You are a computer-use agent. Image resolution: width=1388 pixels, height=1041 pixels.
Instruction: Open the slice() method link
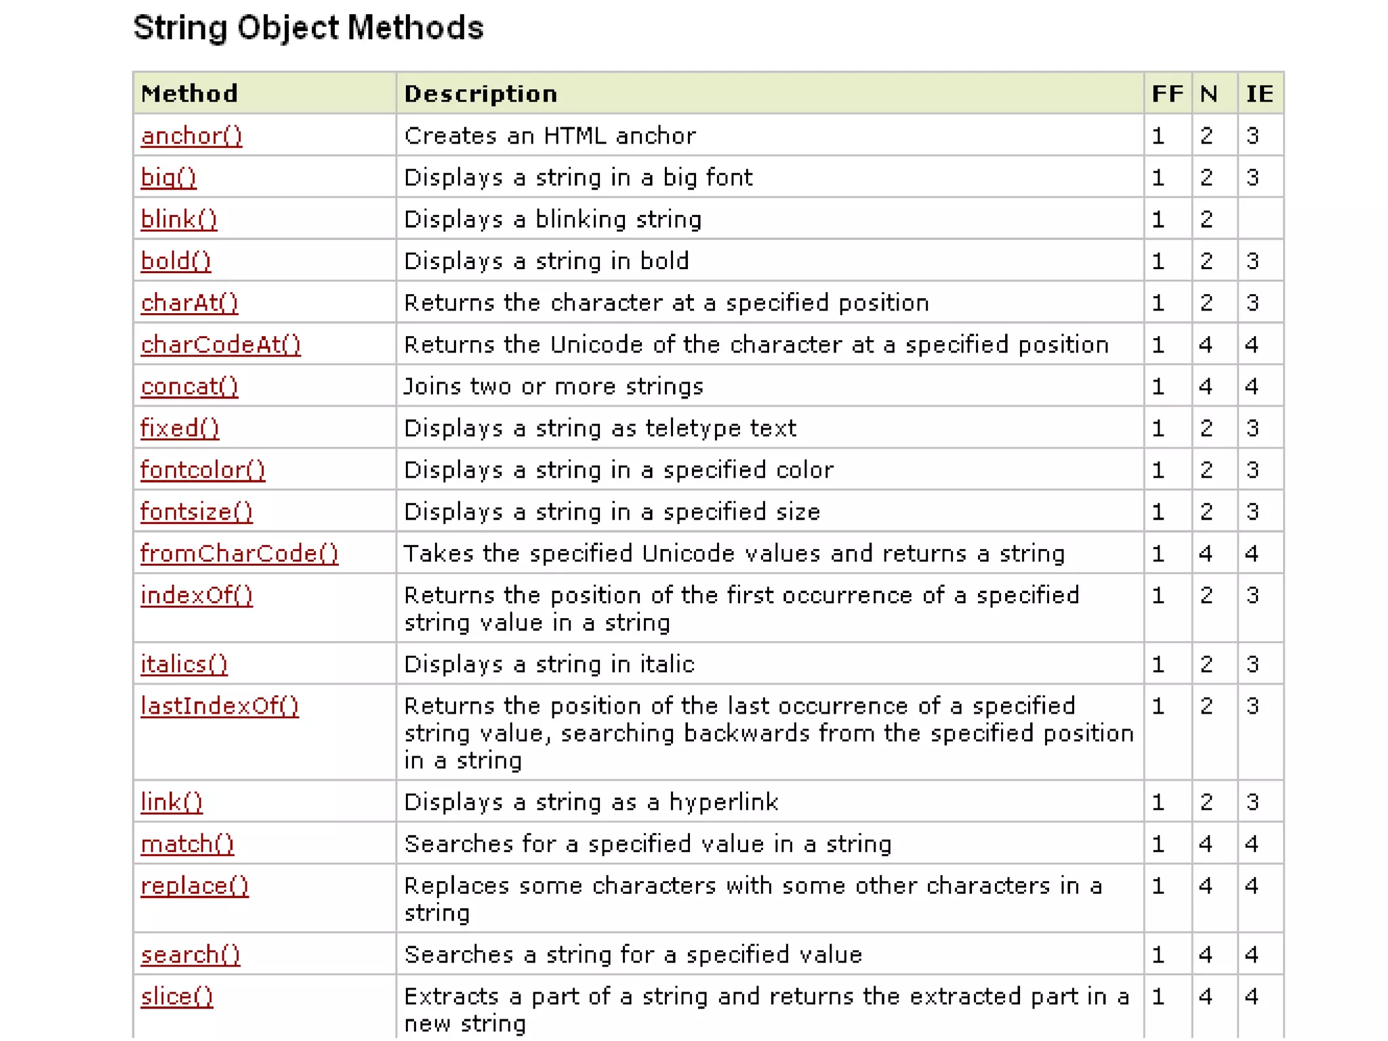point(176,998)
